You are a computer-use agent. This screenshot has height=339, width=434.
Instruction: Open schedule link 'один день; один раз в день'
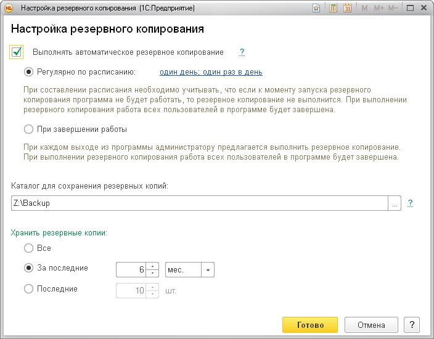tap(207, 72)
